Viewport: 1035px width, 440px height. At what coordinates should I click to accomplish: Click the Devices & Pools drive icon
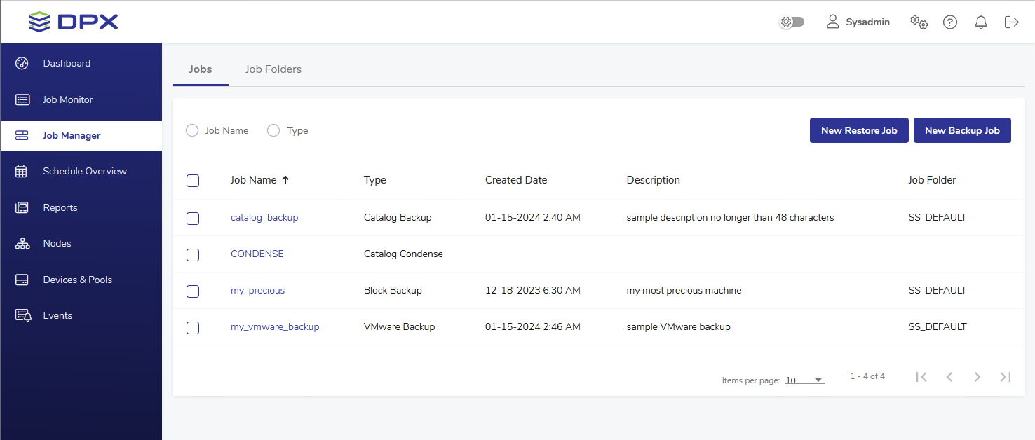[22, 280]
